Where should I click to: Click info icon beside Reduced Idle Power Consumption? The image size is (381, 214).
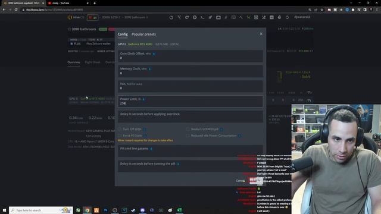(239, 136)
